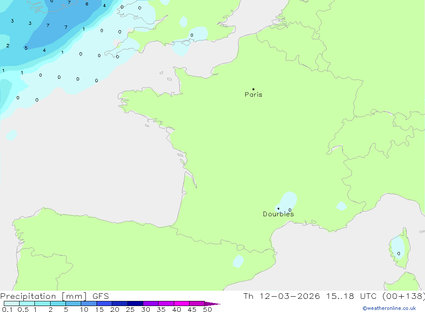Click the dark blue 20 mm legend swatch
The width and height of the screenshot is (425, 312).
coord(119,303)
